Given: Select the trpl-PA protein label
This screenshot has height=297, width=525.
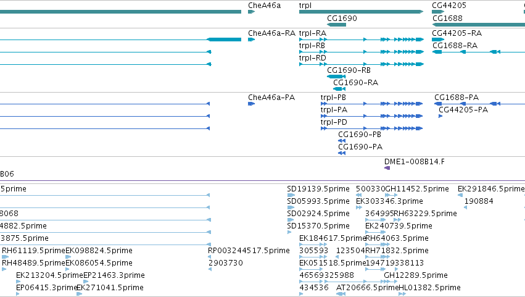Looking at the screenshot, I should pyautogui.click(x=334, y=110).
